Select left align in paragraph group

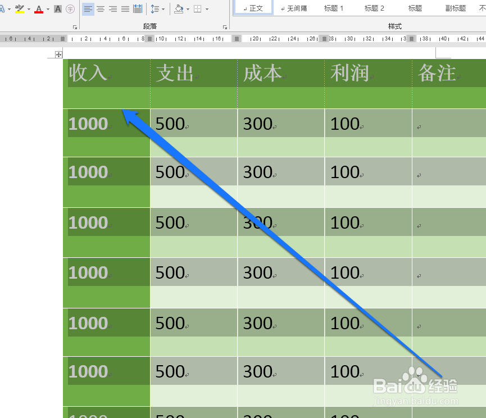(x=88, y=8)
